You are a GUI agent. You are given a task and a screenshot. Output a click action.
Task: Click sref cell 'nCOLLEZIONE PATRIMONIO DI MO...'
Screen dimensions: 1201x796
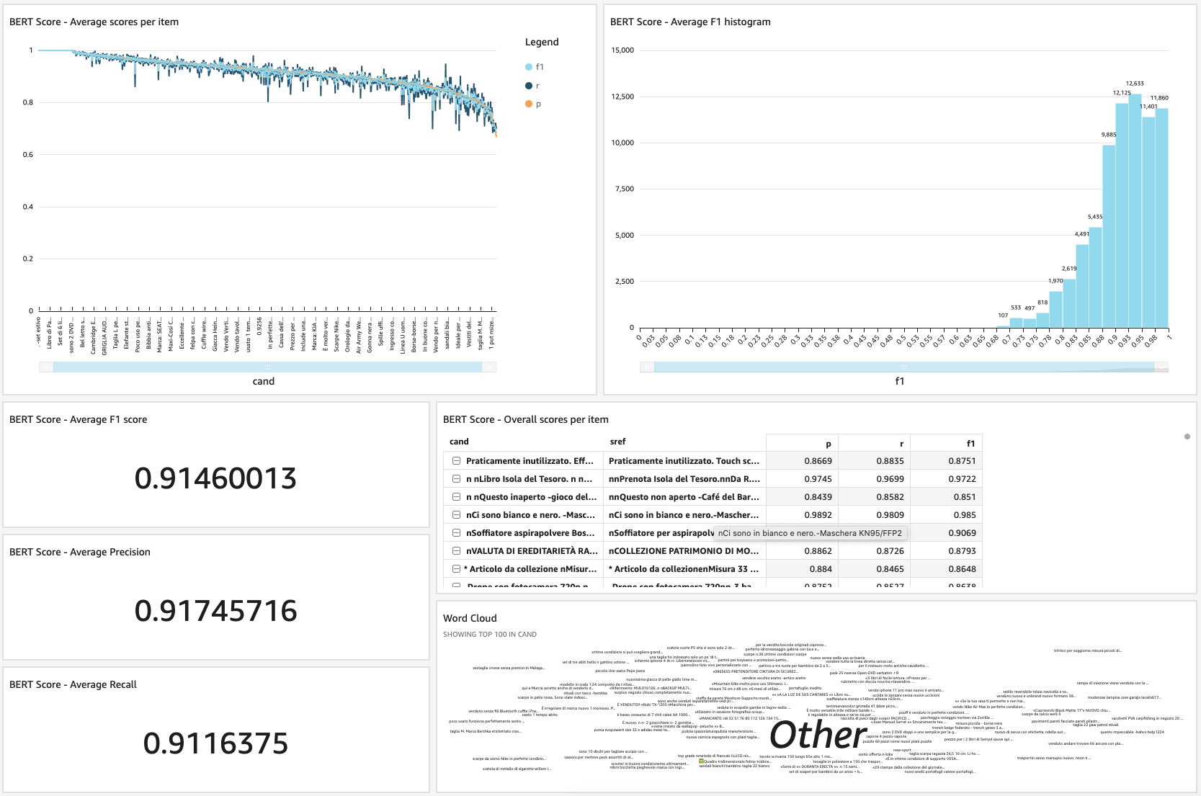click(684, 551)
